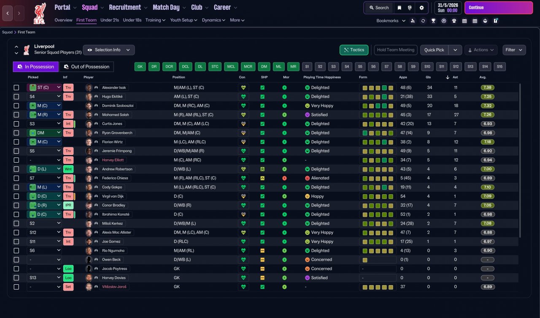Check the box next to Florian Wirtz
Viewport: 540px width, 318px height.
click(16, 142)
